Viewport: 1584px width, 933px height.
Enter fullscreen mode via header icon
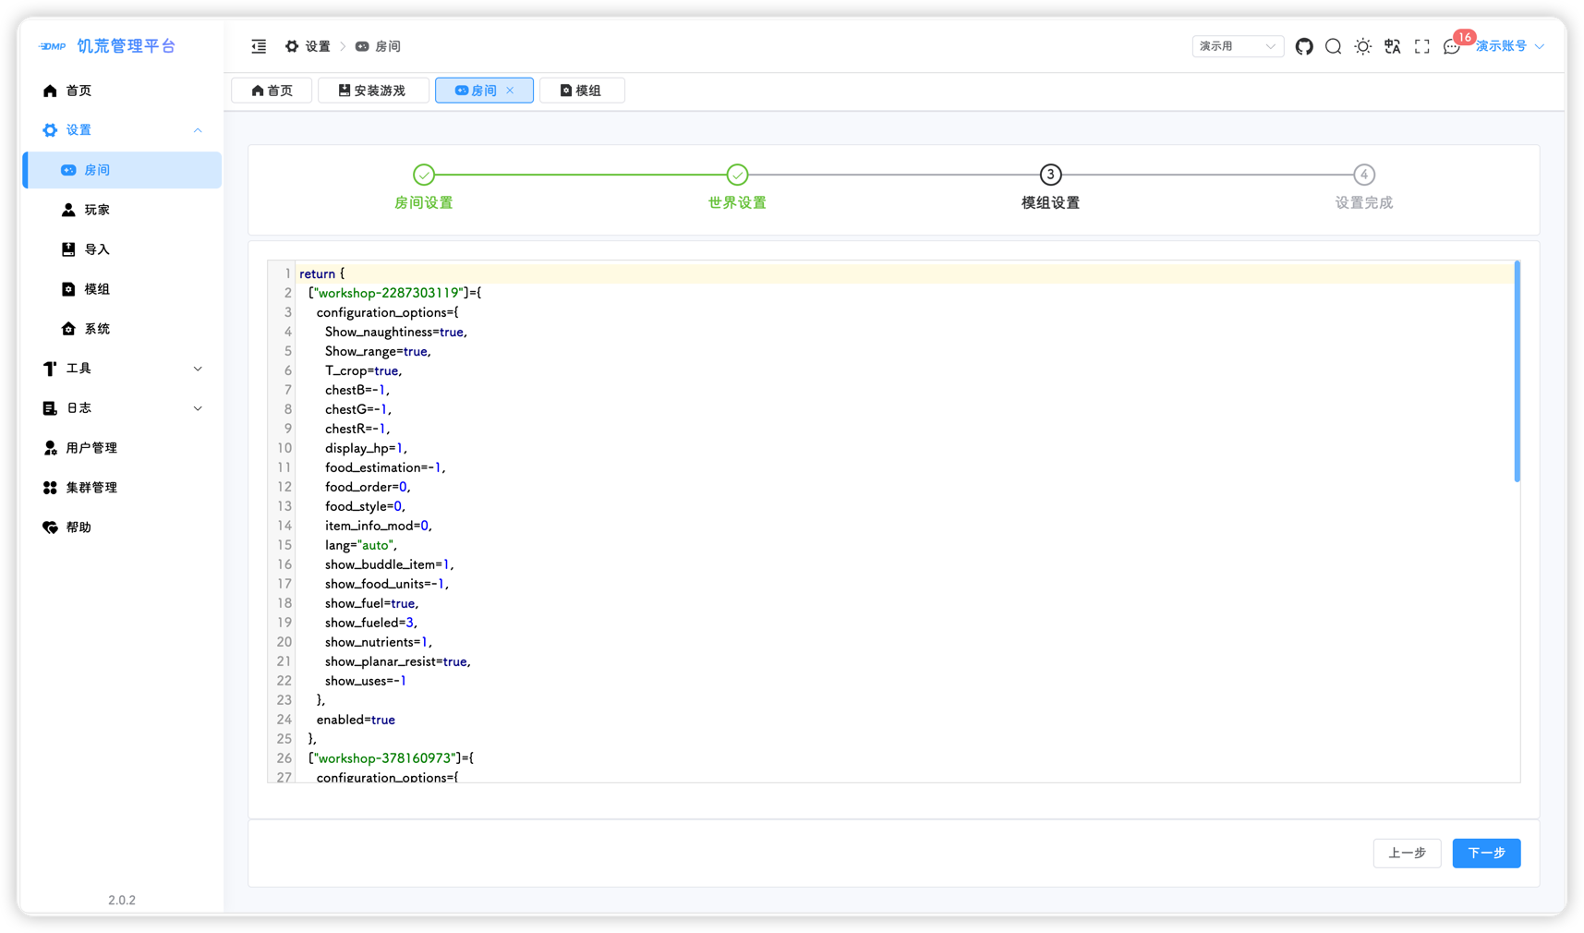(1421, 46)
